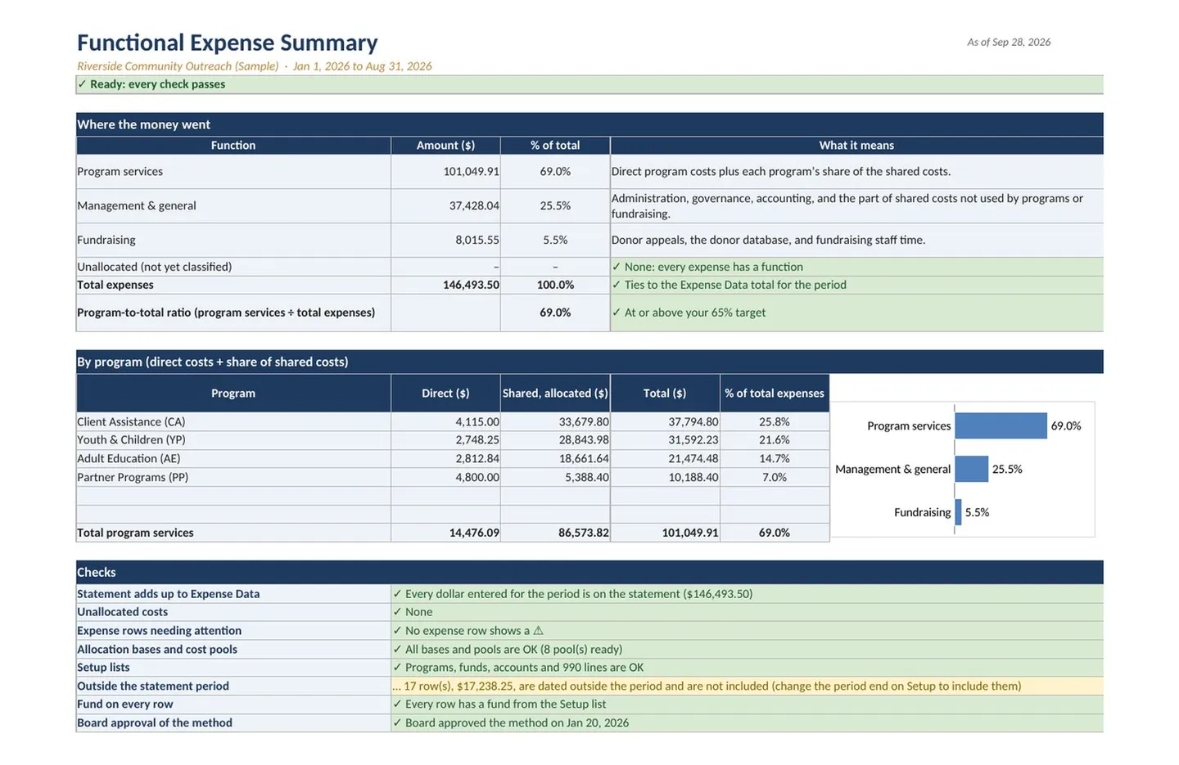Viewport: 1179px width, 765px height.
Task: Click the 'Outside the statement period' check label
Action: [x=153, y=686]
